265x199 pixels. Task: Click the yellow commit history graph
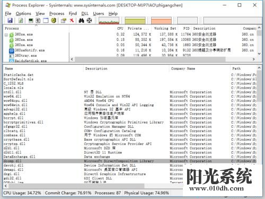(x=135, y=21)
